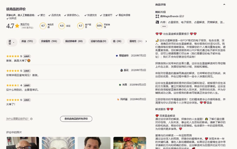This screenshot has height=149, width=237.
Task: Click 如所述 summary tag
Action: pyautogui.click(x=12, y=18)
